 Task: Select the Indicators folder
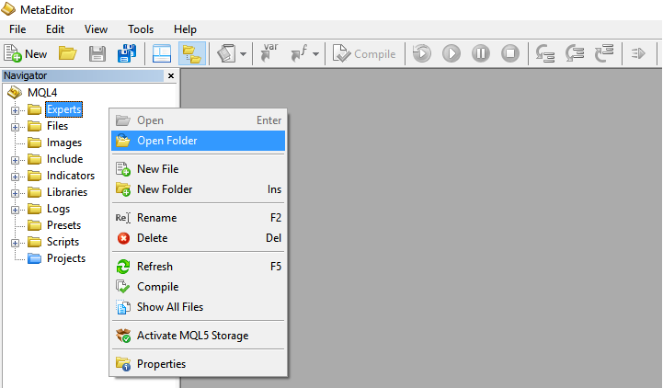[71, 176]
